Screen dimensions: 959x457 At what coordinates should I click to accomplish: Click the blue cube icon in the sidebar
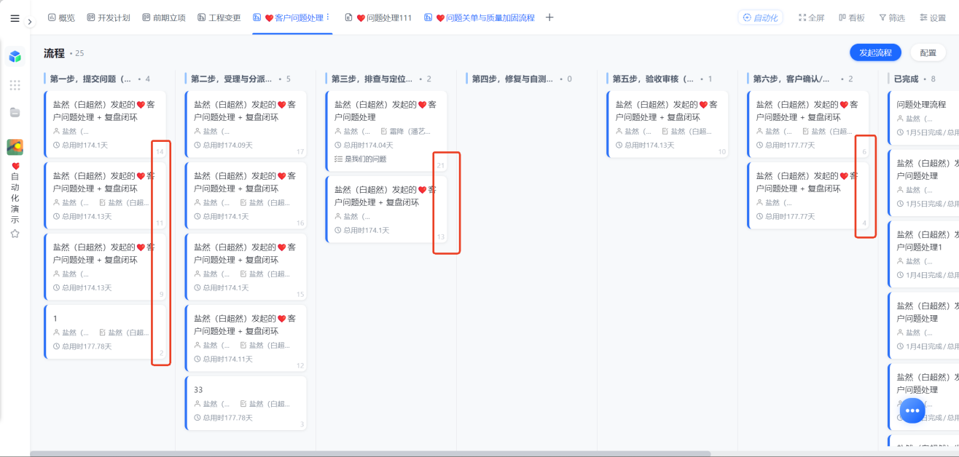(15, 57)
